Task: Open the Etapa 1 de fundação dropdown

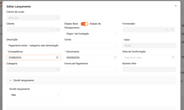Action: coord(91,34)
